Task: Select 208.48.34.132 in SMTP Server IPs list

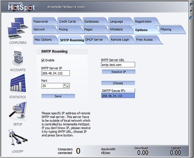Action: click(x=118, y=96)
